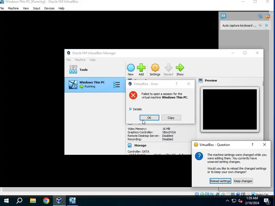
Task: Click the network tray icon
Action: click(x=234, y=201)
